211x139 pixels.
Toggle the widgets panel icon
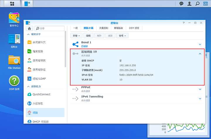coord(205,4)
